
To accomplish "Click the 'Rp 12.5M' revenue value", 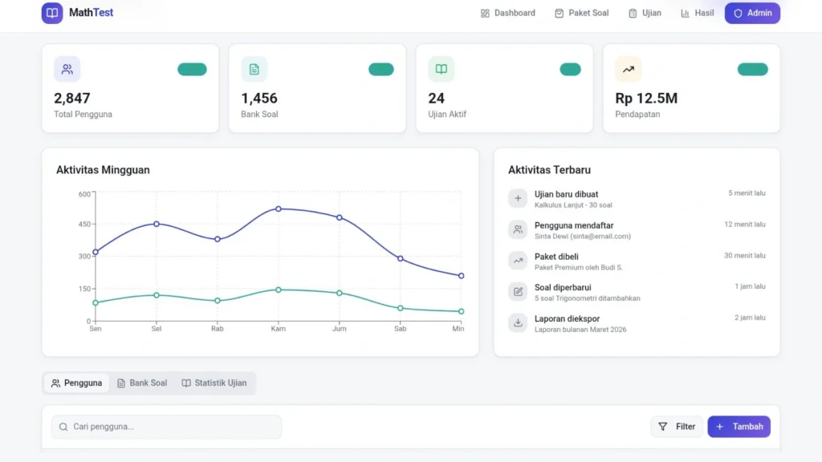I will [646, 98].
